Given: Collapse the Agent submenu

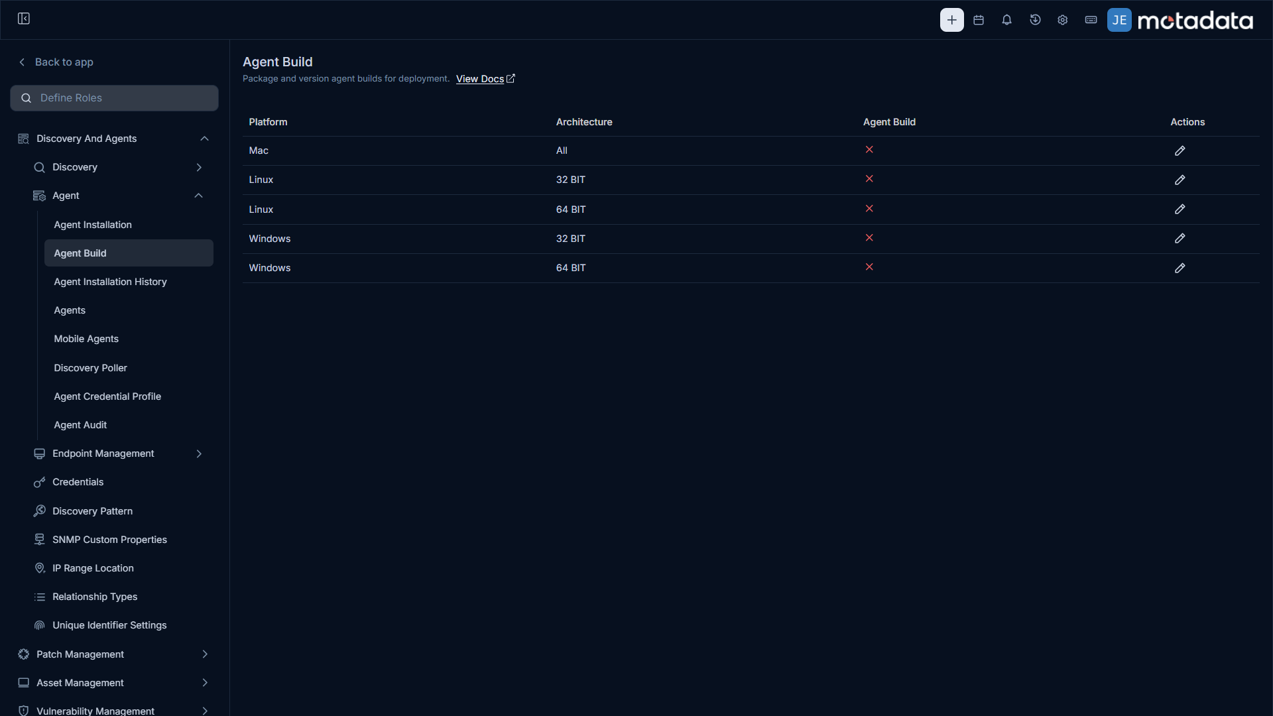Looking at the screenshot, I should (199, 196).
